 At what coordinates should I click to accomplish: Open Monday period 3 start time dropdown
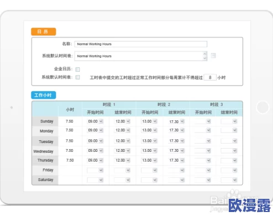[203, 130]
